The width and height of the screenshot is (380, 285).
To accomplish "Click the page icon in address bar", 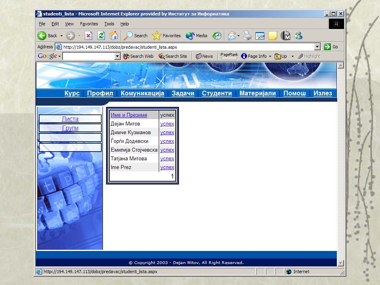I will (59, 47).
